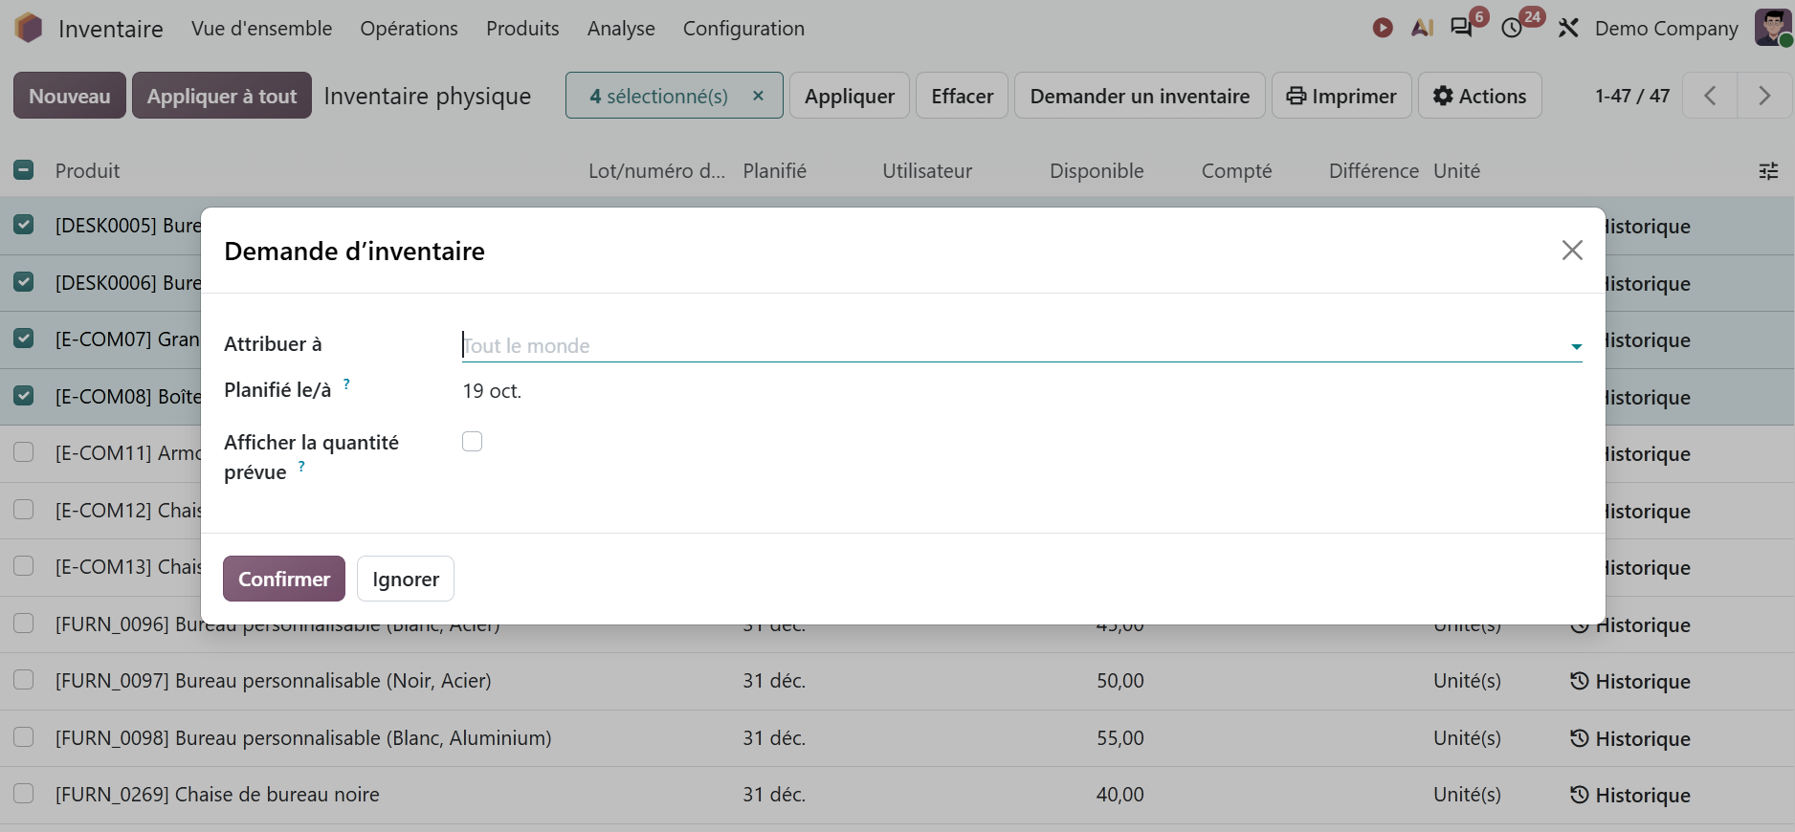Check the E-COM11 row checkbox

pos(24,452)
